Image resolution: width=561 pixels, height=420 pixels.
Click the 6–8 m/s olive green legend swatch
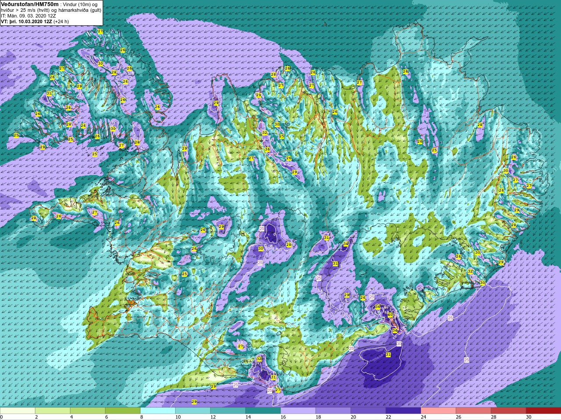(123, 410)
